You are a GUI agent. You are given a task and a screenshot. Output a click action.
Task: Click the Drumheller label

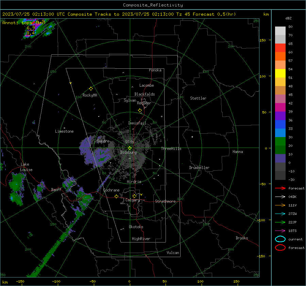click(x=199, y=168)
